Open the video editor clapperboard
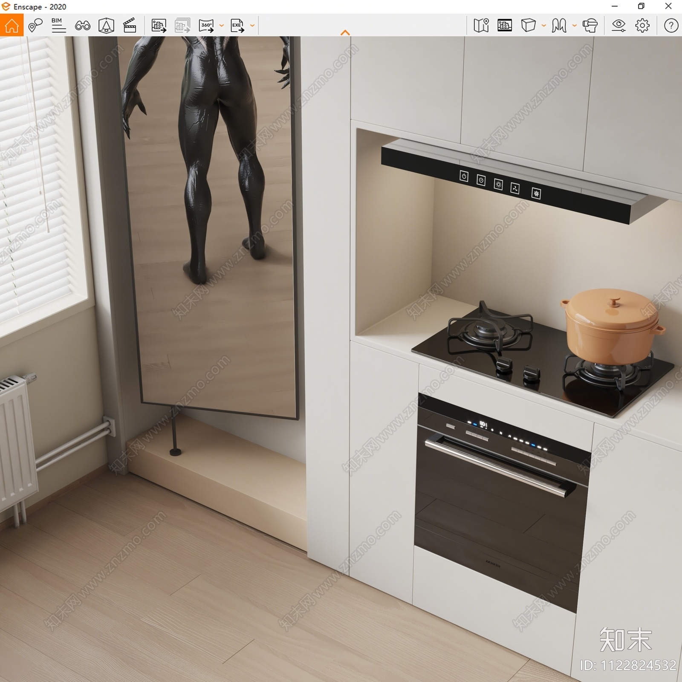 pos(130,26)
